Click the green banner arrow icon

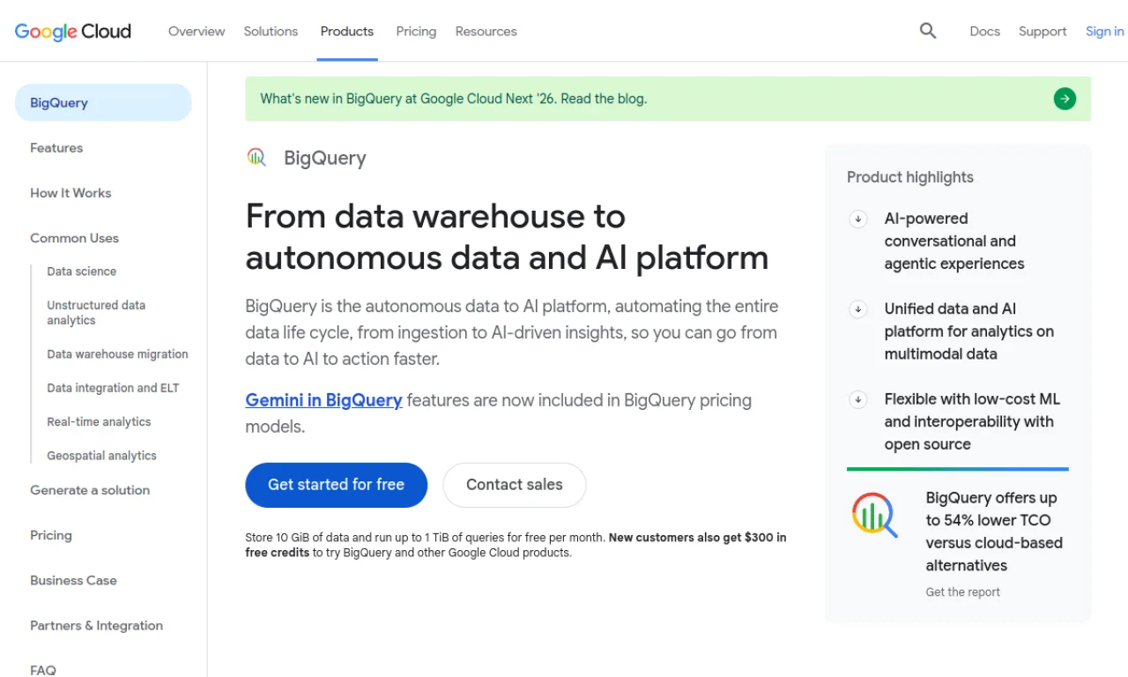1065,99
